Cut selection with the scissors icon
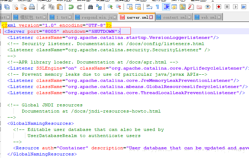The width and height of the screenshot is (249, 158). [43, 7]
